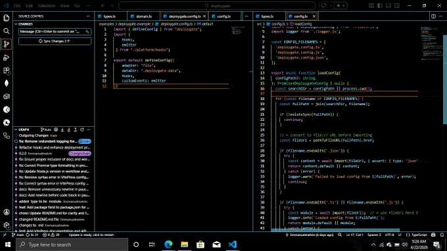Collapse the Graph section
Viewport: 447px width, 251px height.
16,129
